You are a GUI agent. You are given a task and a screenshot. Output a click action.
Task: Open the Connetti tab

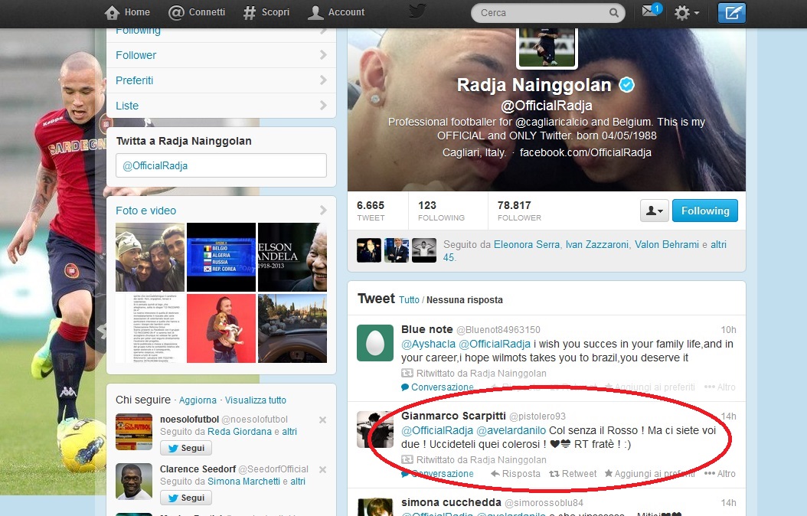pyautogui.click(x=198, y=12)
